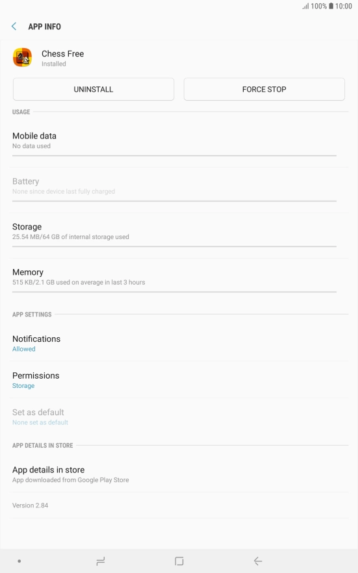Tap the battery icon in status bar
The image size is (358, 573).
pos(331,6)
